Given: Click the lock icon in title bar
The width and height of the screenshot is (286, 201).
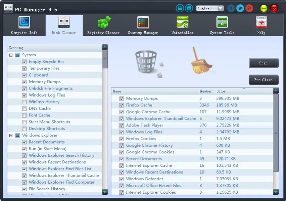Looking at the screenshot, I should [180, 8].
